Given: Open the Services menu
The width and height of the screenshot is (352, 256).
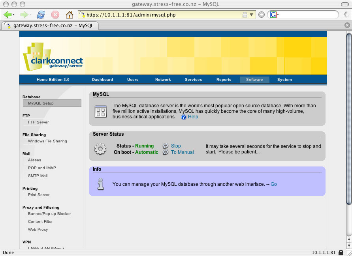Looking at the screenshot, I should (x=193, y=80).
